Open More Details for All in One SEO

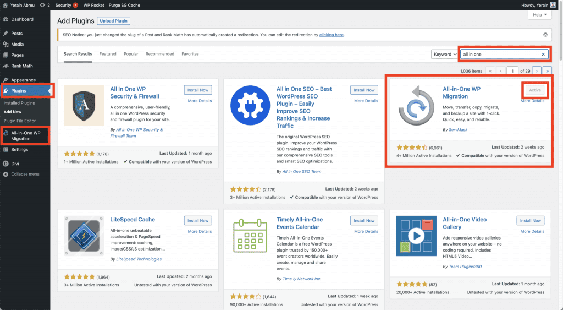click(x=366, y=101)
